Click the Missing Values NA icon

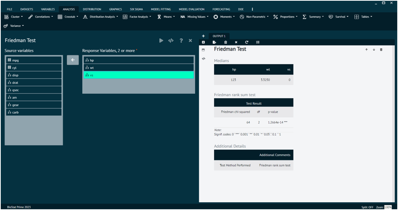(183, 17)
